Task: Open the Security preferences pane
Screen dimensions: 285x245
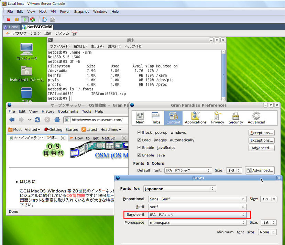Action: click(x=236, y=118)
